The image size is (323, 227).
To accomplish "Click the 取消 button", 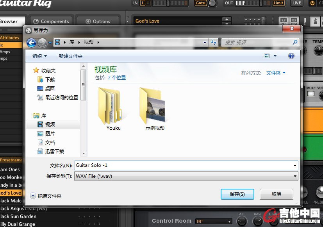I will pos(276,194).
